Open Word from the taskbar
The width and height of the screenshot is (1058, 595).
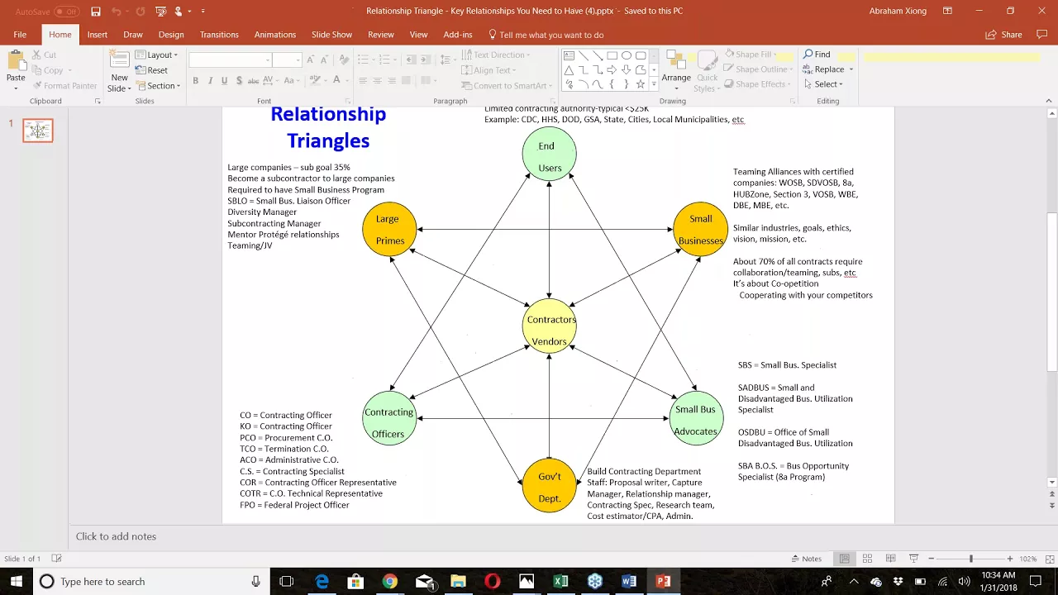(x=629, y=582)
